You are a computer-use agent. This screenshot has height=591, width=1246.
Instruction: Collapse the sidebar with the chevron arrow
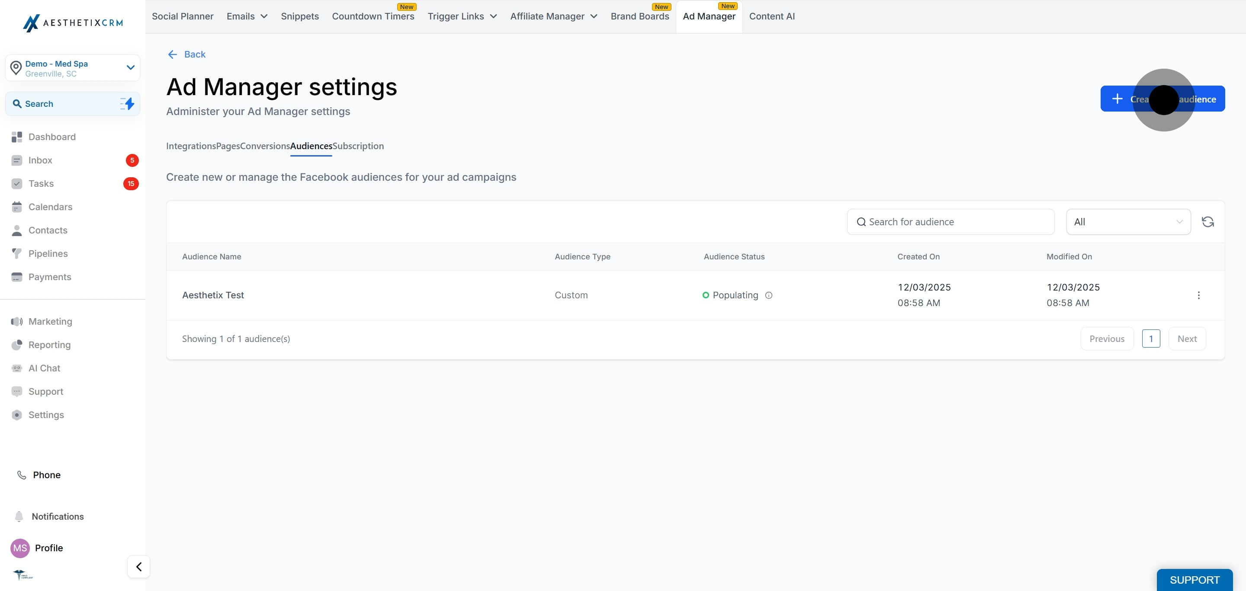(139, 566)
